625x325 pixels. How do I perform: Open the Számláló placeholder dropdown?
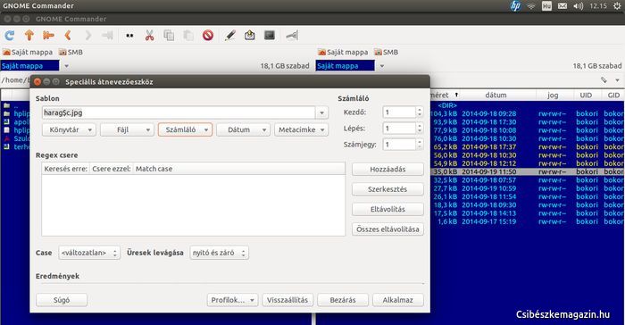click(x=185, y=129)
